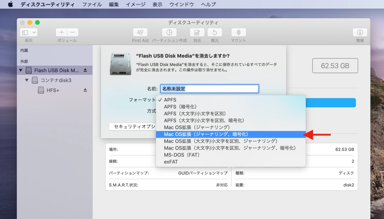
Task: Choose APFS（大文字/小文字を区別、暗号化） option
Action: tap(231, 120)
